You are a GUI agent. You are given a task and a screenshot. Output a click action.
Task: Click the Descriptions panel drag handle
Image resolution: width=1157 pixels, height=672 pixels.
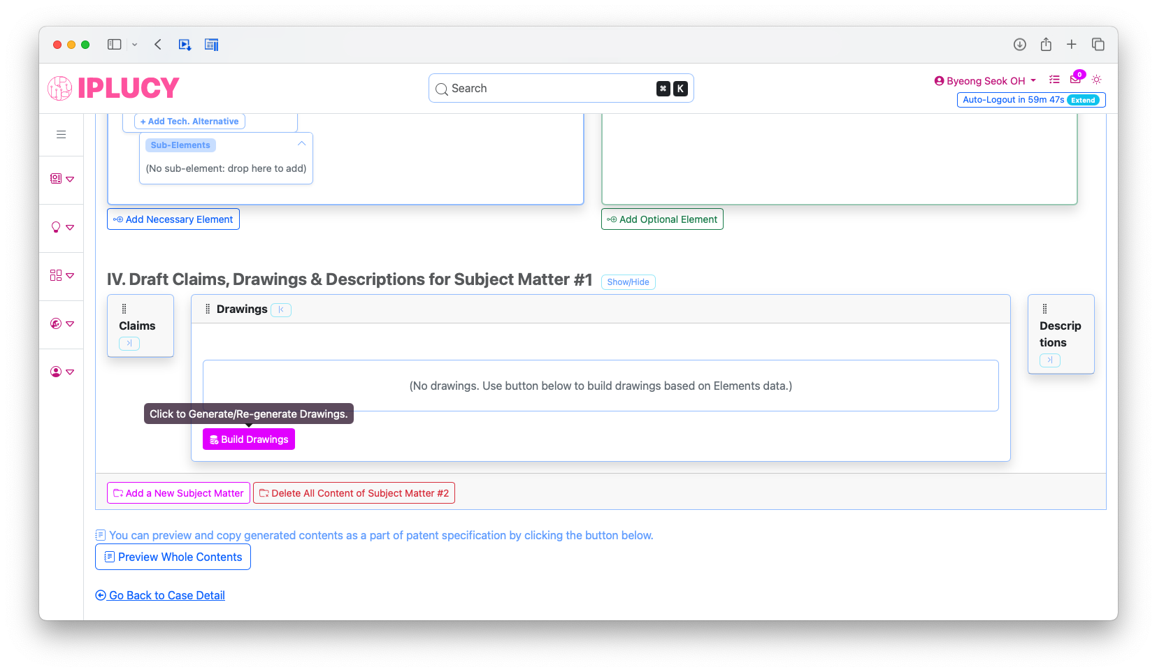1045,309
